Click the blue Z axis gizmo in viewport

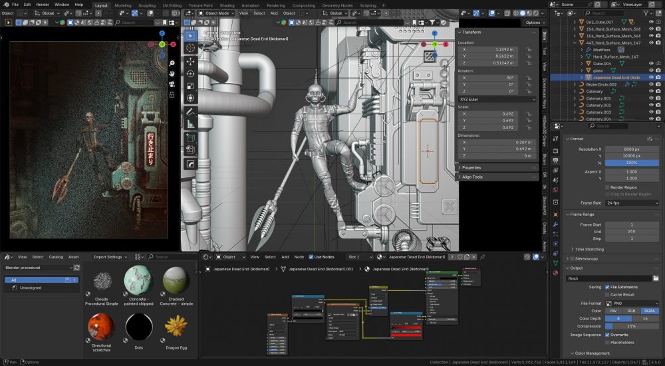click(435, 33)
